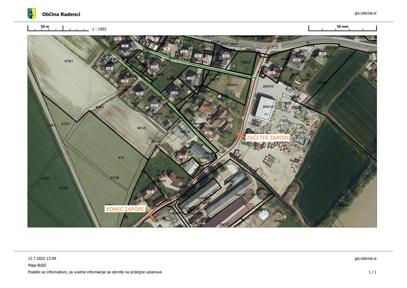
Task: Click the 50 mm scale bar
Action: pyautogui.click(x=342, y=28)
